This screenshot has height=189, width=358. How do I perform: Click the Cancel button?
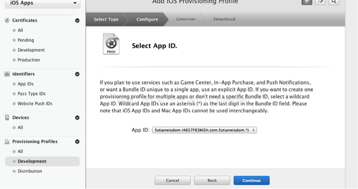tap(173, 180)
